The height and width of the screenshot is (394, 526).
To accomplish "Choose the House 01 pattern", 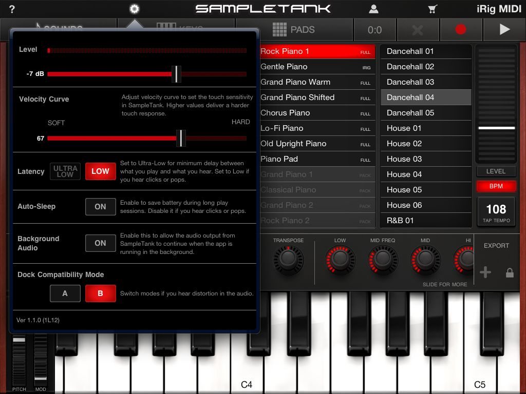I will [x=426, y=128].
